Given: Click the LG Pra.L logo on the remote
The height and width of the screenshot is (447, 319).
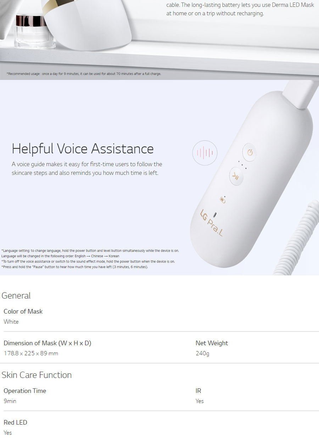Looking at the screenshot, I should pos(212,223).
